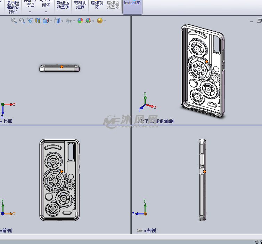Expand the Display Style dropdown arrow
Image resolution: width=262 pixels, height=244 pixels.
pyautogui.click(x=62, y=21)
